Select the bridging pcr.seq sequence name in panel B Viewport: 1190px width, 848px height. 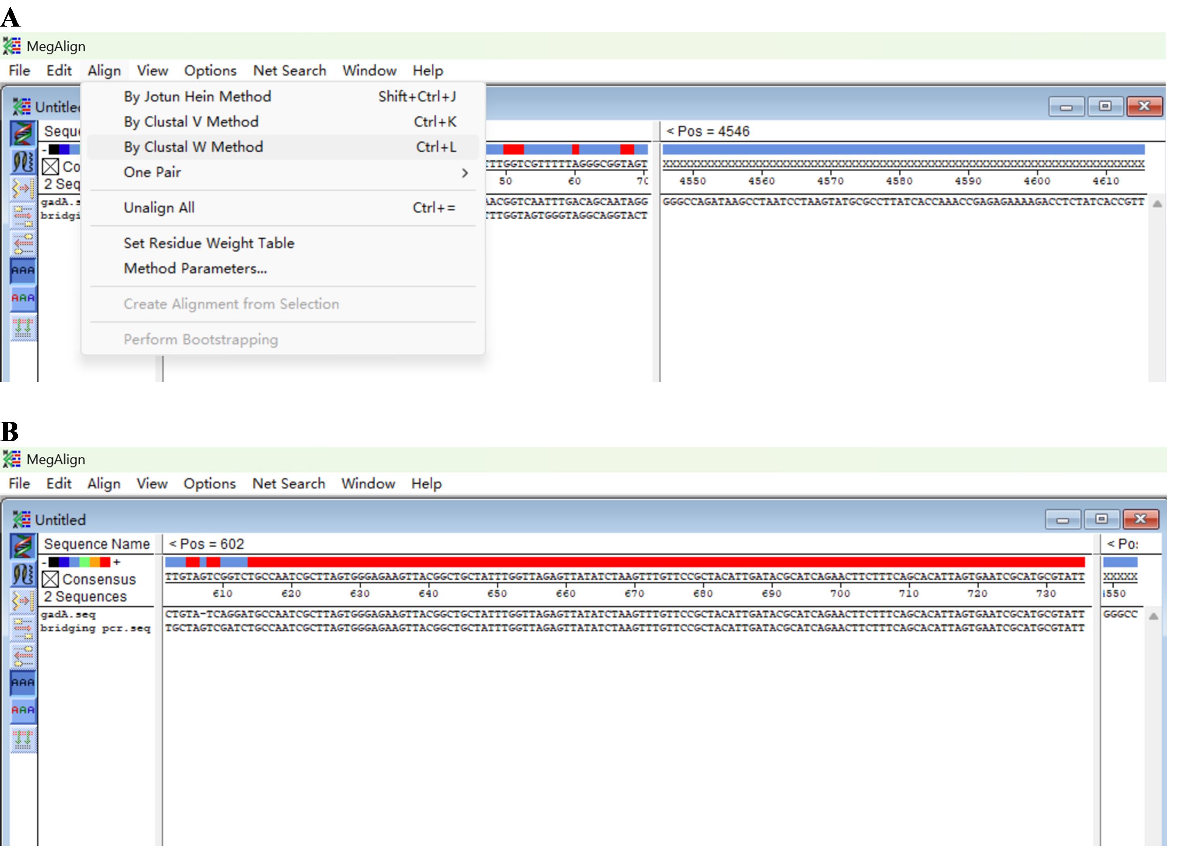(96, 628)
